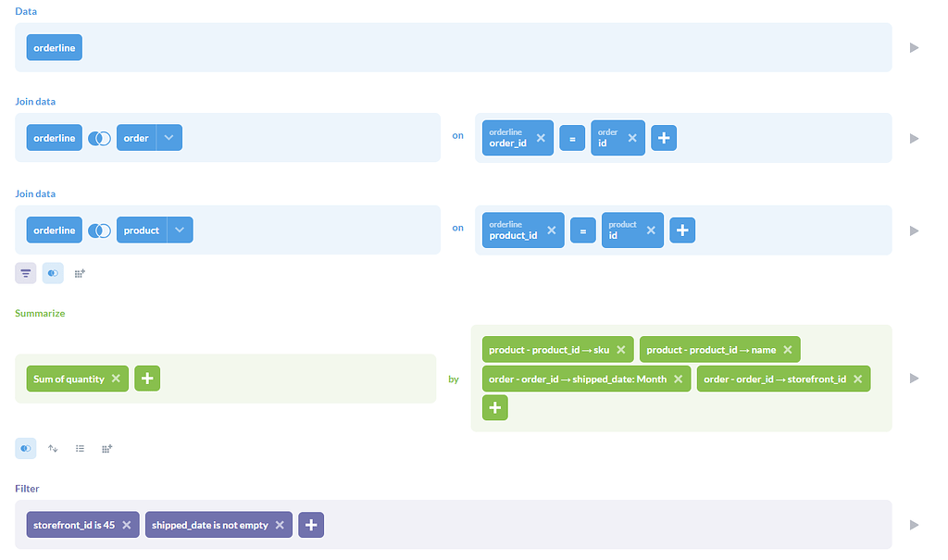Screen dimensions: 948x560
Task: Select the shipped_date: Month grouping pill
Action: tap(578, 379)
